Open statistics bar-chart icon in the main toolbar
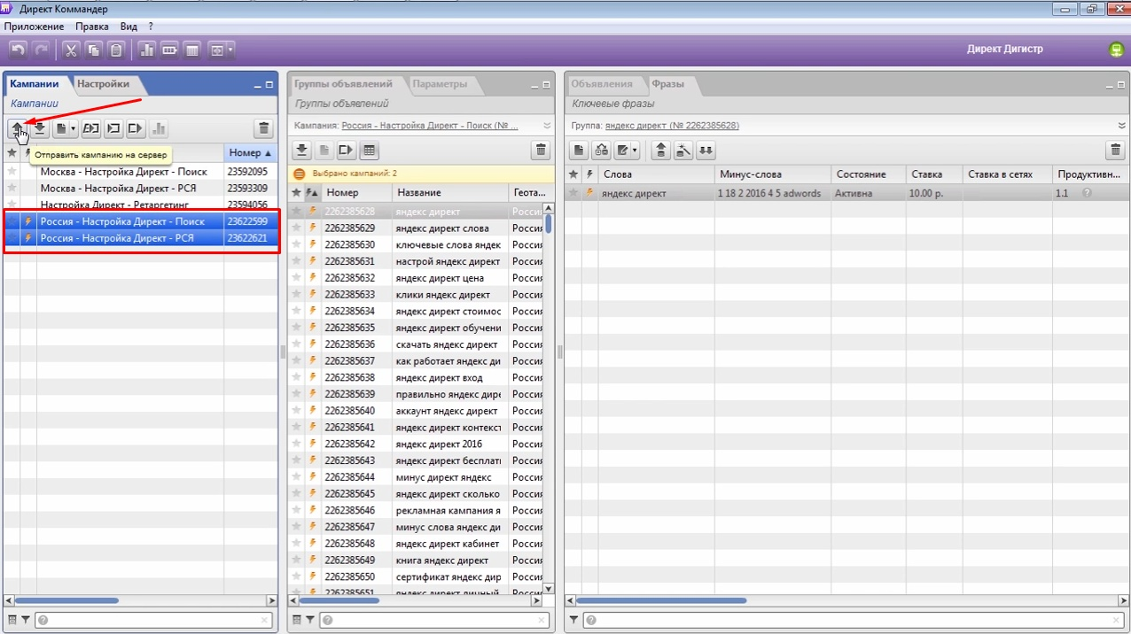1131x634 pixels. pyautogui.click(x=146, y=50)
